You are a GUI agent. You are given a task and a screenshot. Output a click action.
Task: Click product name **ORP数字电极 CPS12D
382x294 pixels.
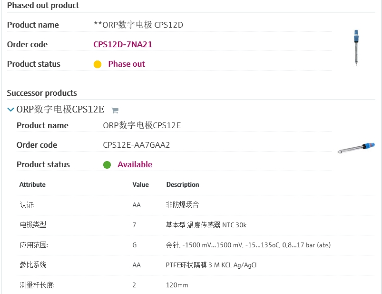(x=138, y=25)
